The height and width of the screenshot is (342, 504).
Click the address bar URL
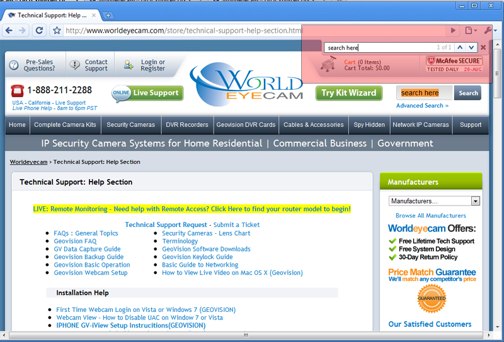click(x=183, y=30)
